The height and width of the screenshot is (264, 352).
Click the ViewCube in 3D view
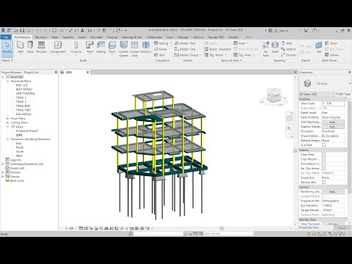[274, 95]
